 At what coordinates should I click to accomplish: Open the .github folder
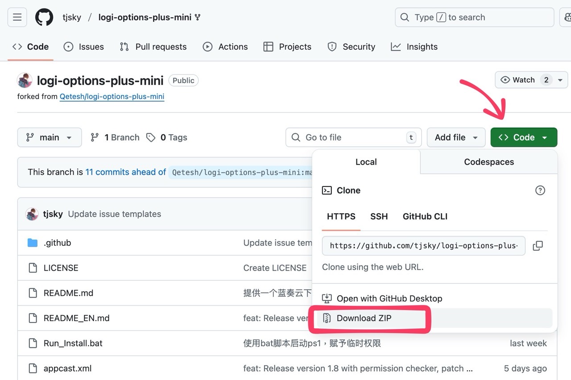coord(57,243)
